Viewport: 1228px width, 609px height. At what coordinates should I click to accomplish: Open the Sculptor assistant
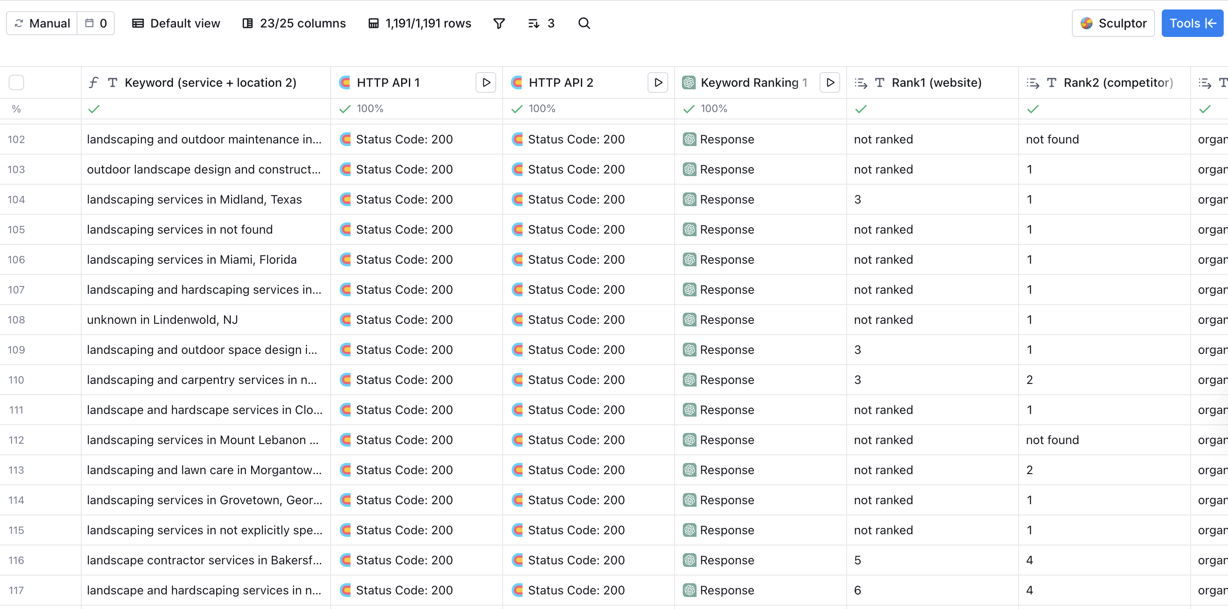pyautogui.click(x=1113, y=23)
